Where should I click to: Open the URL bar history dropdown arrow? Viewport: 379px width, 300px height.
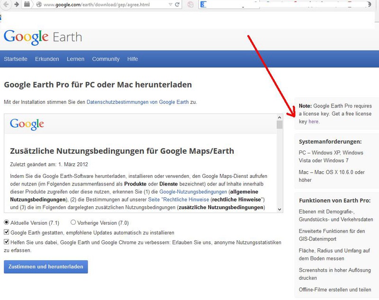(x=170, y=5)
